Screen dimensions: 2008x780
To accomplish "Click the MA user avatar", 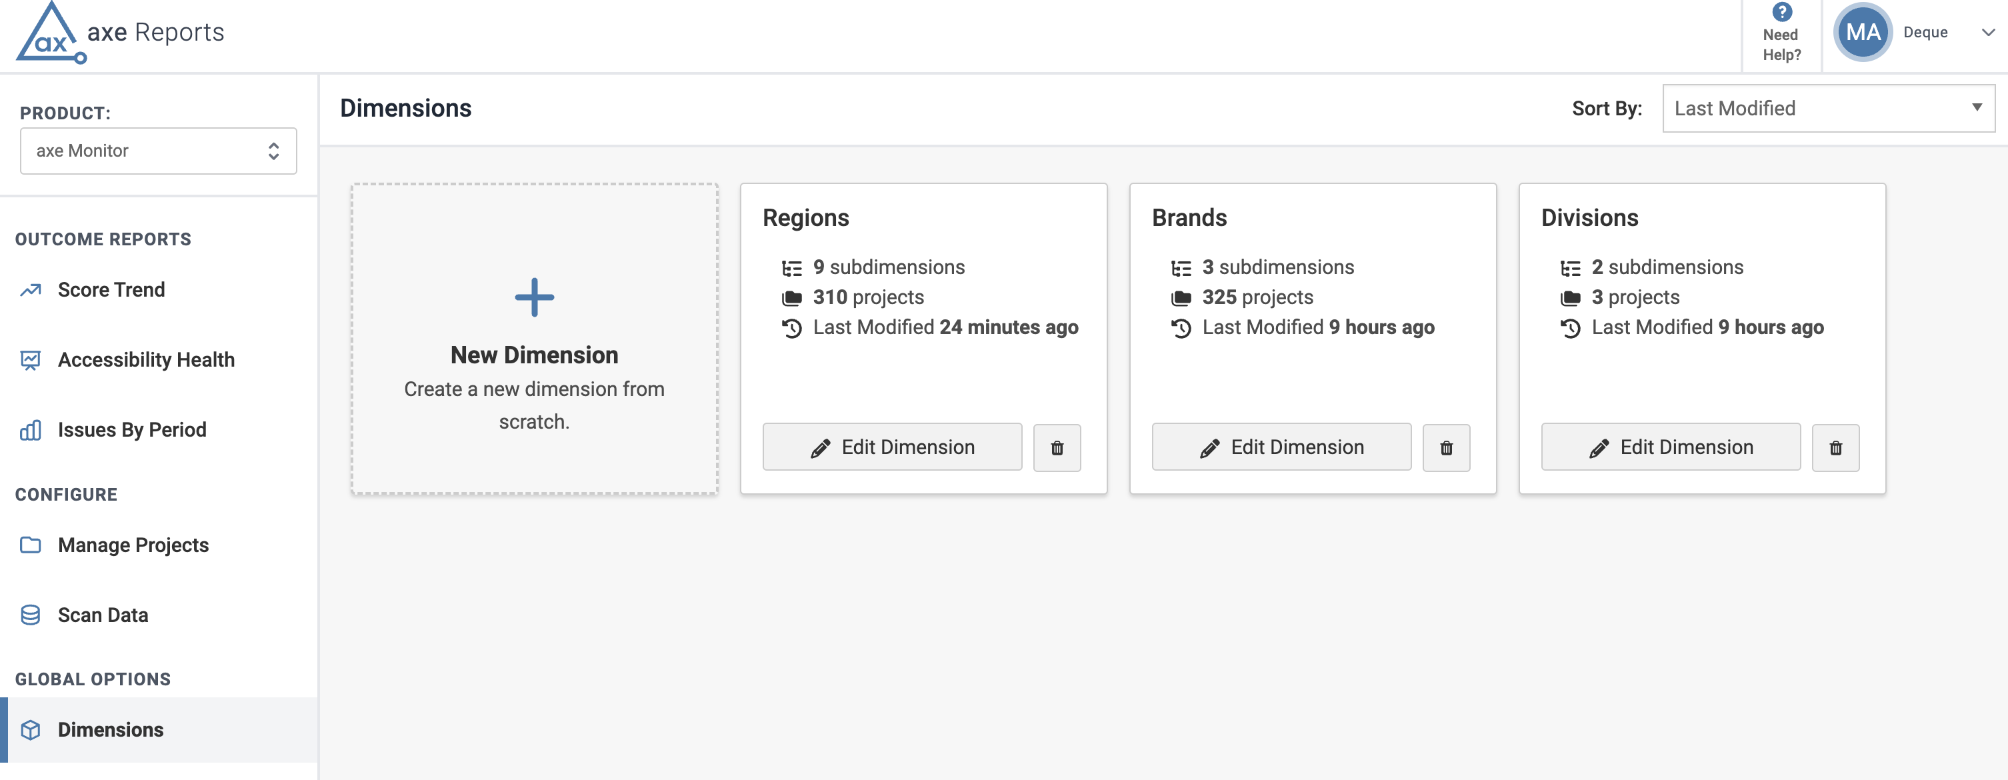I will click(x=1862, y=33).
